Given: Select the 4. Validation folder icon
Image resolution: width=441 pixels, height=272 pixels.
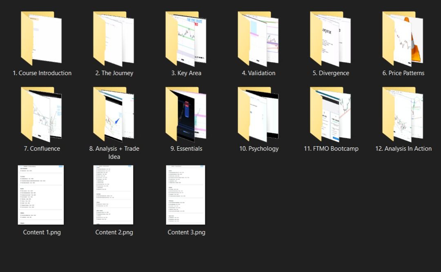Looking at the screenshot, I should coord(258,38).
